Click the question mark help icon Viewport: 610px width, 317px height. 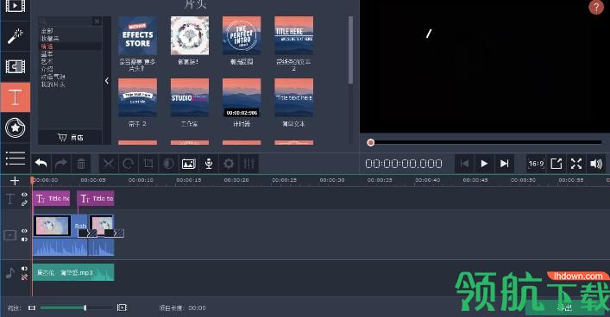click(x=596, y=7)
